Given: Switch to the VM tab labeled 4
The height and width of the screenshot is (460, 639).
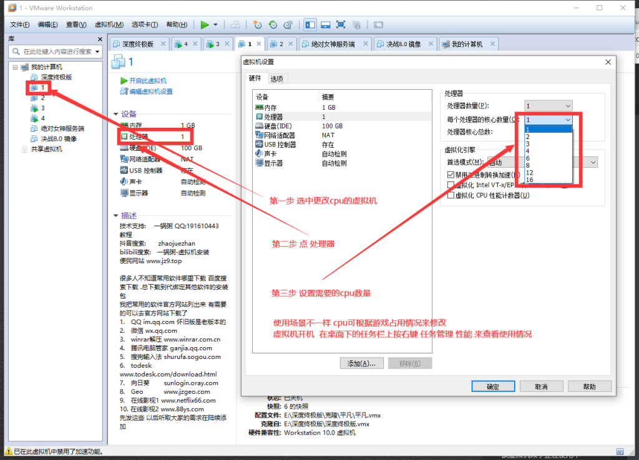Looking at the screenshot, I should point(186,44).
